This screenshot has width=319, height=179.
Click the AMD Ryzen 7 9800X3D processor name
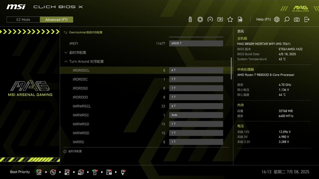click(x=266, y=75)
